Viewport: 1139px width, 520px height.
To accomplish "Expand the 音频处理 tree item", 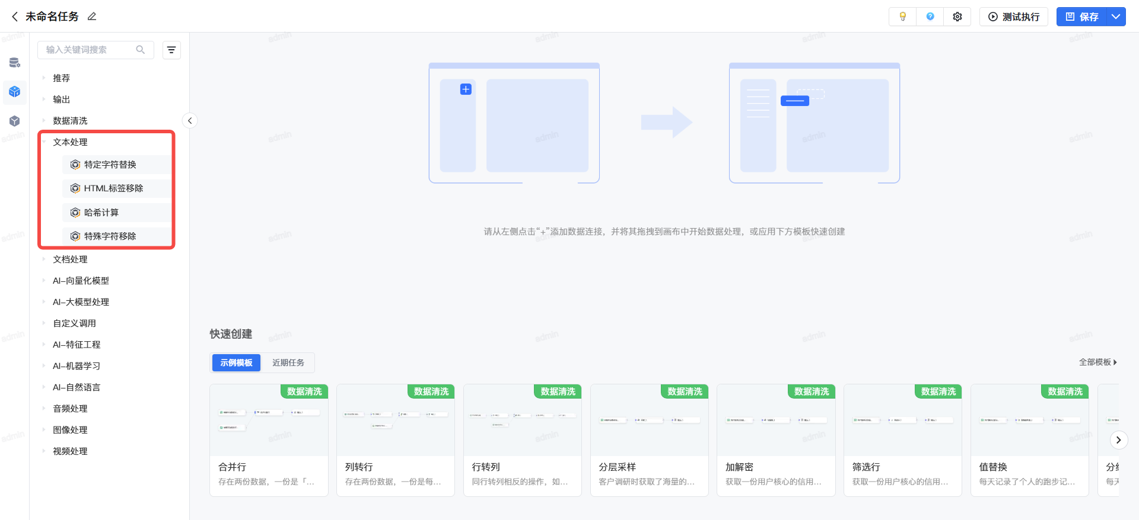I will tap(43, 409).
